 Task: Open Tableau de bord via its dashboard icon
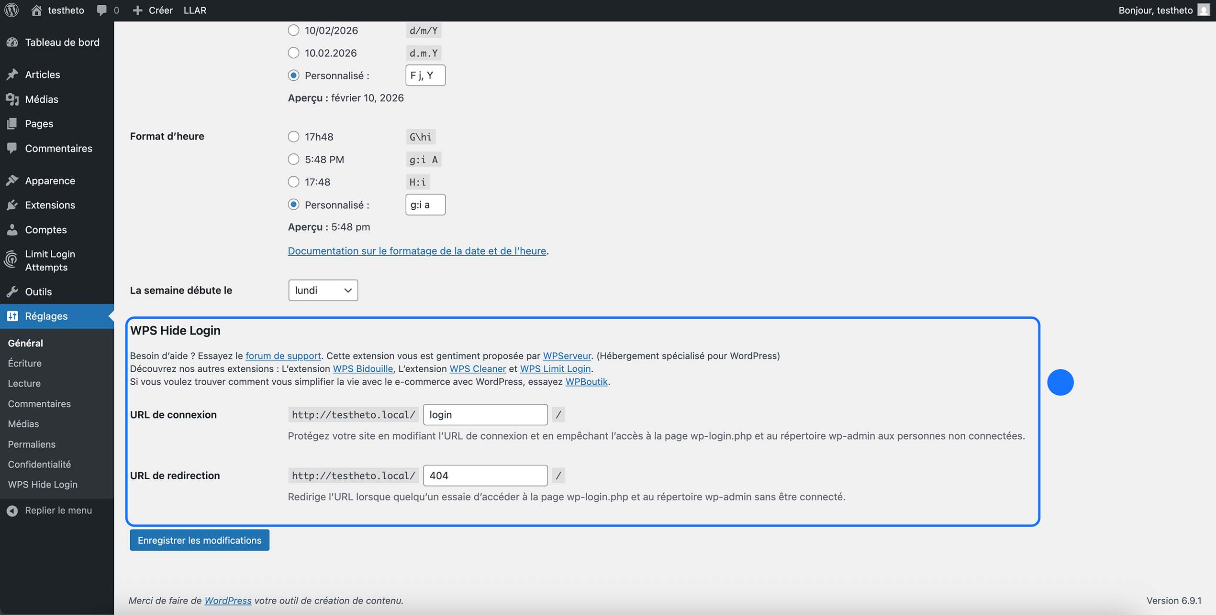12,42
